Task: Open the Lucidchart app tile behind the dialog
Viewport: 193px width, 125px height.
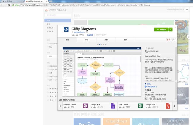Action: [116, 121]
